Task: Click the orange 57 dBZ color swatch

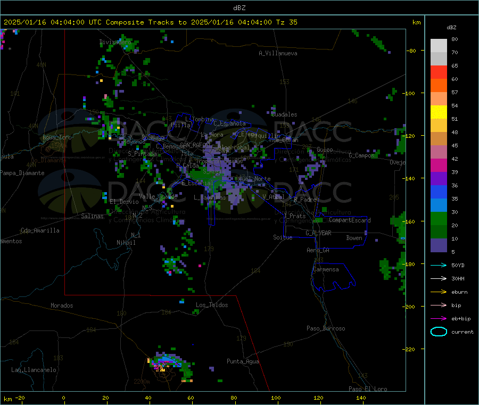Action: [439, 86]
